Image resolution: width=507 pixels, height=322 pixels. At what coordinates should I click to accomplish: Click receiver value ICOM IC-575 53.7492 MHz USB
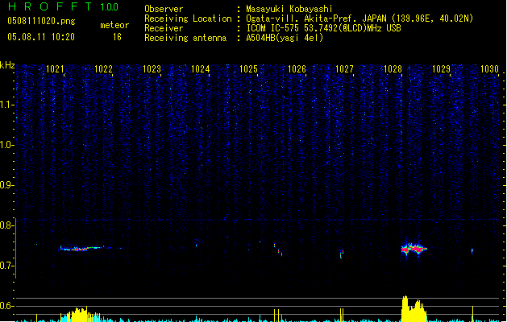pos(323,28)
